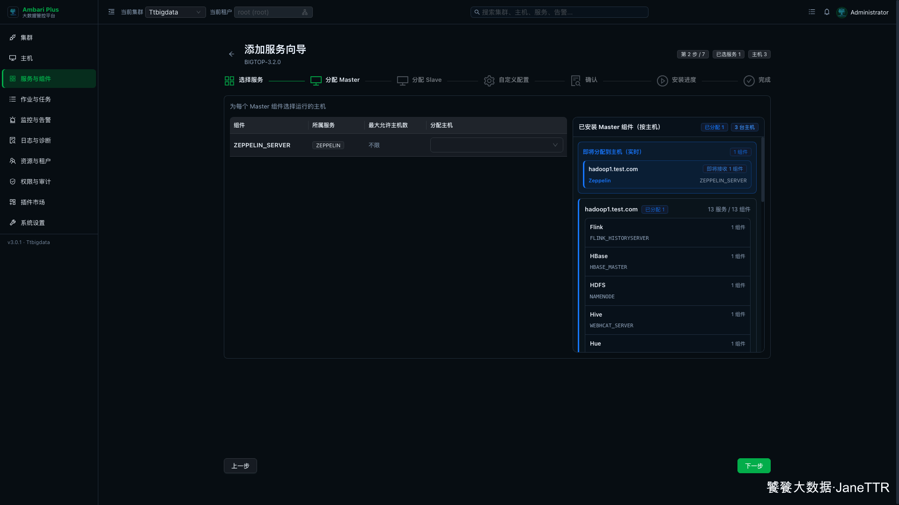Click the 确认 step icon

576,81
